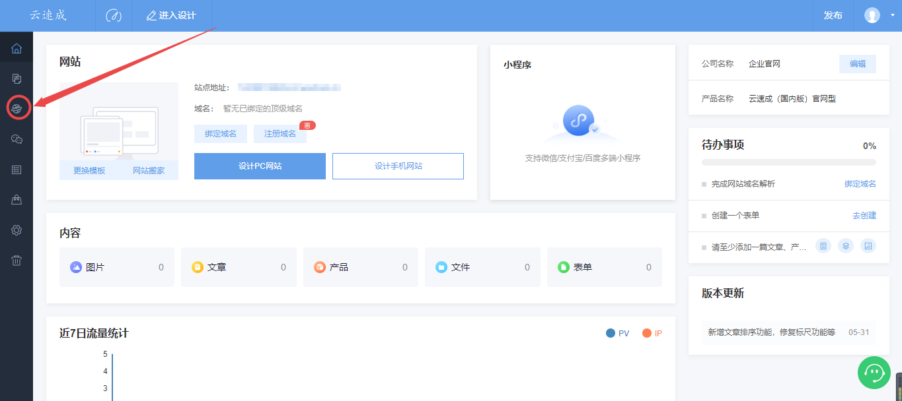Viewport: 902px width, 401px height.
Task: Open the green customer service chat bubble
Action: click(x=874, y=373)
